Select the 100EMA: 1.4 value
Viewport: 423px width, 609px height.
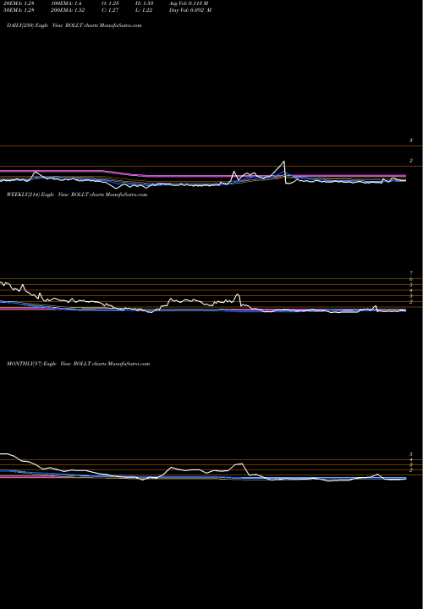(x=66, y=3)
